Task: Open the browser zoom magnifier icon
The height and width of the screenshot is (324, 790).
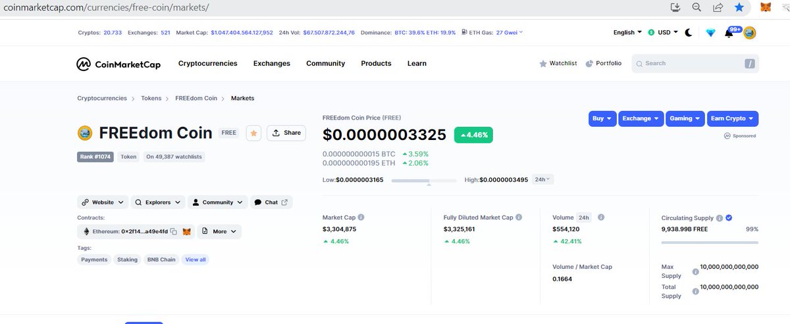Action: coord(696,7)
